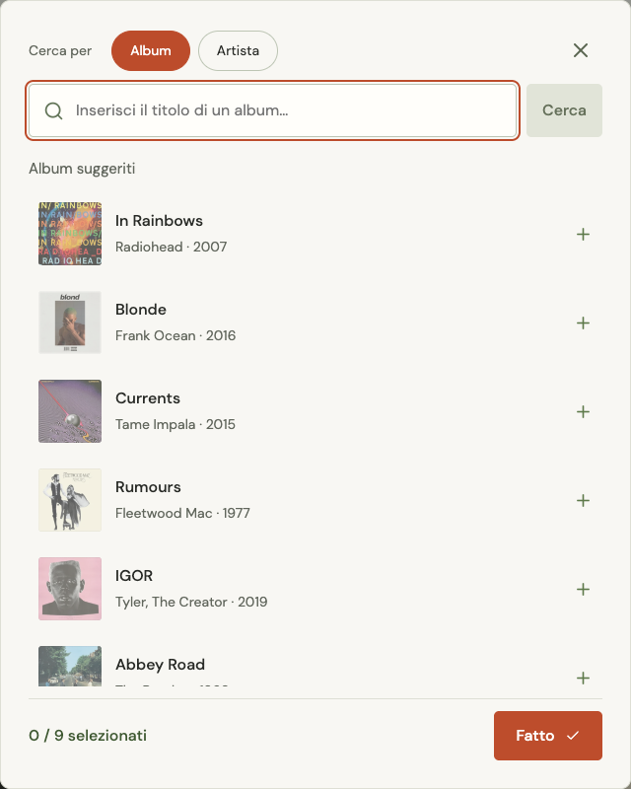631x789 pixels.
Task: Select the Currents title
Action: pos(148,398)
